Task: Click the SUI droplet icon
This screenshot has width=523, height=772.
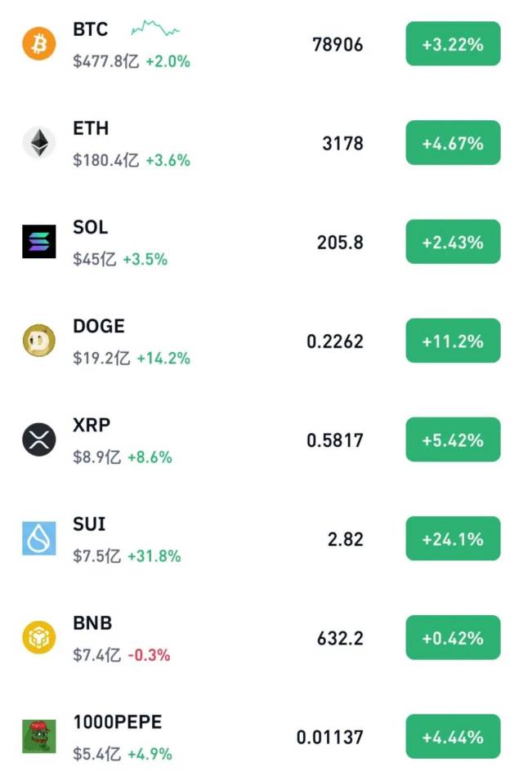Action: pos(38,539)
